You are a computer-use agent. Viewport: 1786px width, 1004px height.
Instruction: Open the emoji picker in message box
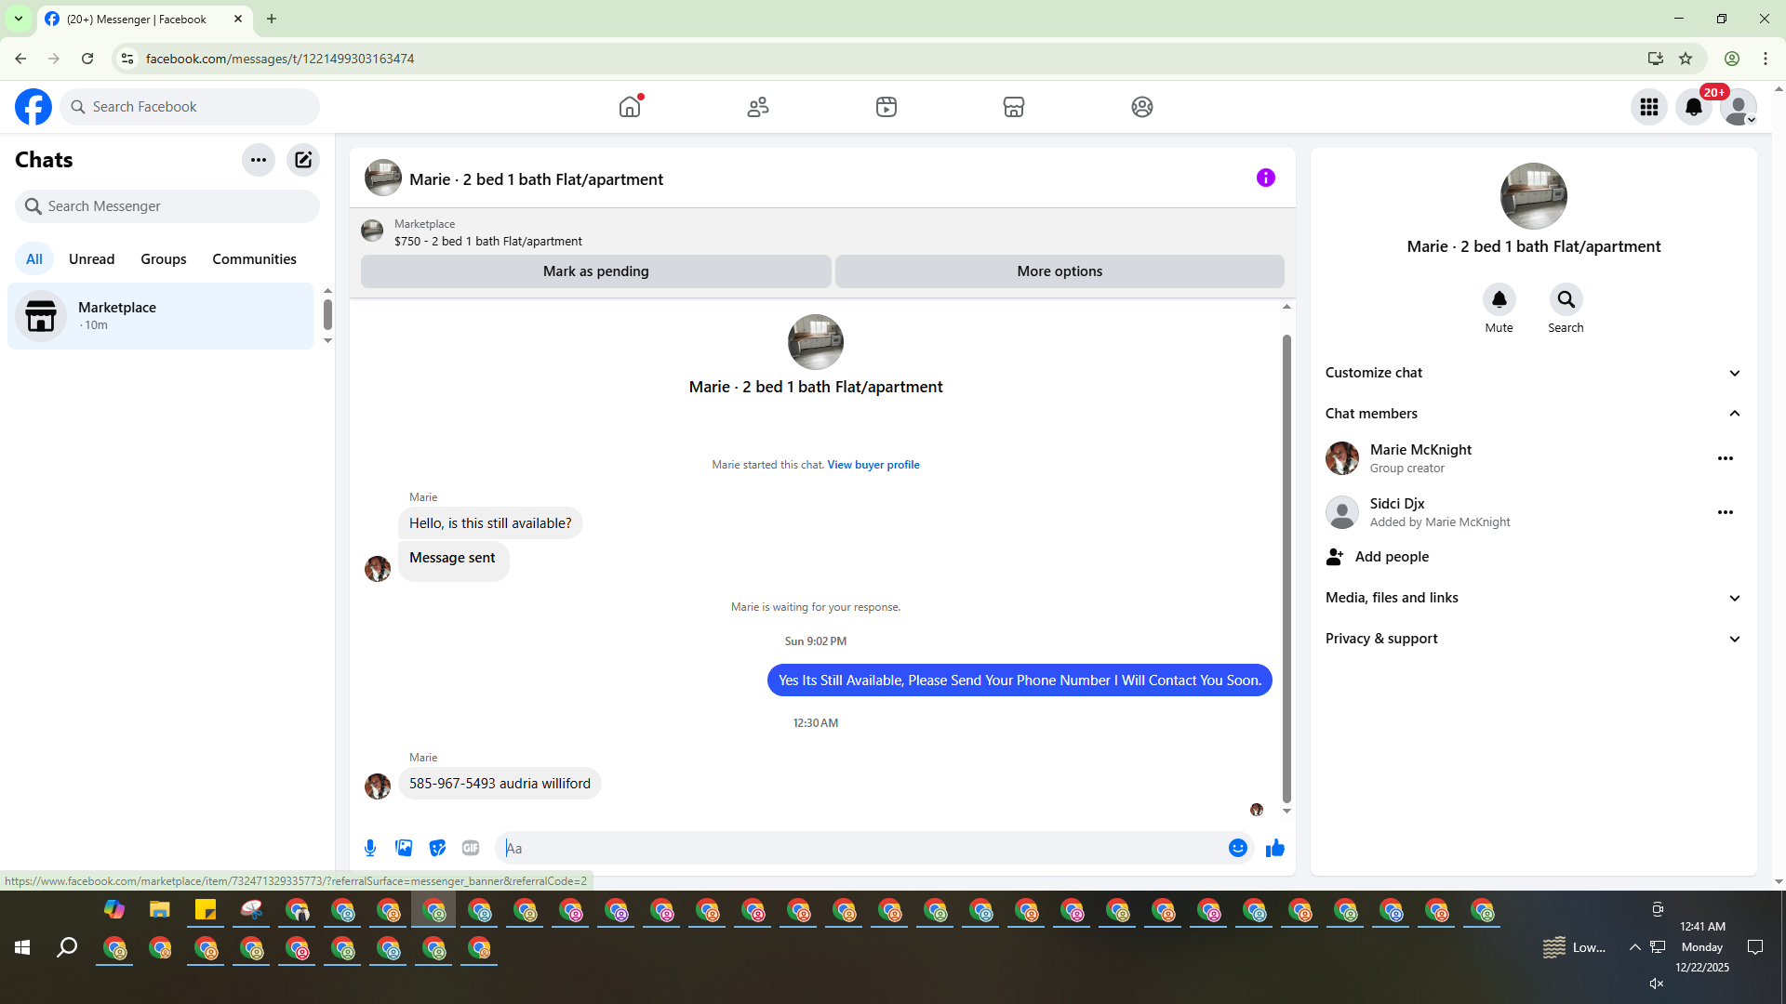tap(1238, 848)
